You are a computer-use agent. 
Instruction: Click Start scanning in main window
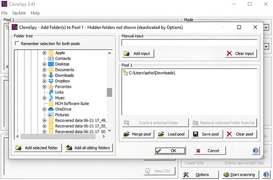[x=240, y=175]
